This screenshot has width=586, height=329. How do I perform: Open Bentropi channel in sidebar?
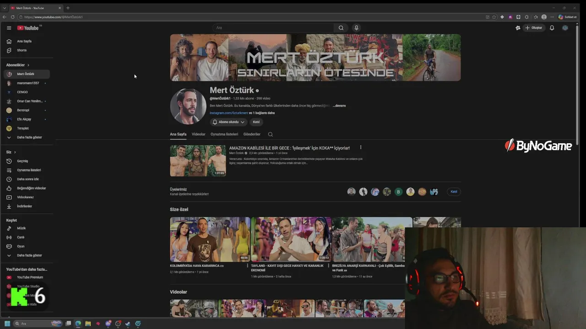(27, 110)
